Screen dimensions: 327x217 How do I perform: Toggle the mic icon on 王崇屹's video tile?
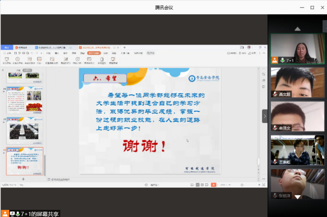click(275, 162)
